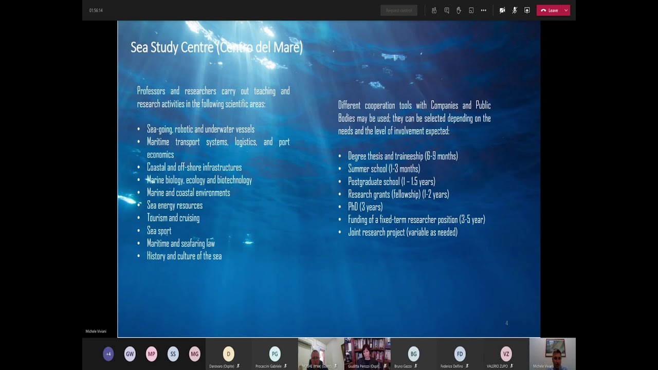This screenshot has height=370, width=658.
Task: Select Federico Delfino participant tile
Action: tap(460, 354)
